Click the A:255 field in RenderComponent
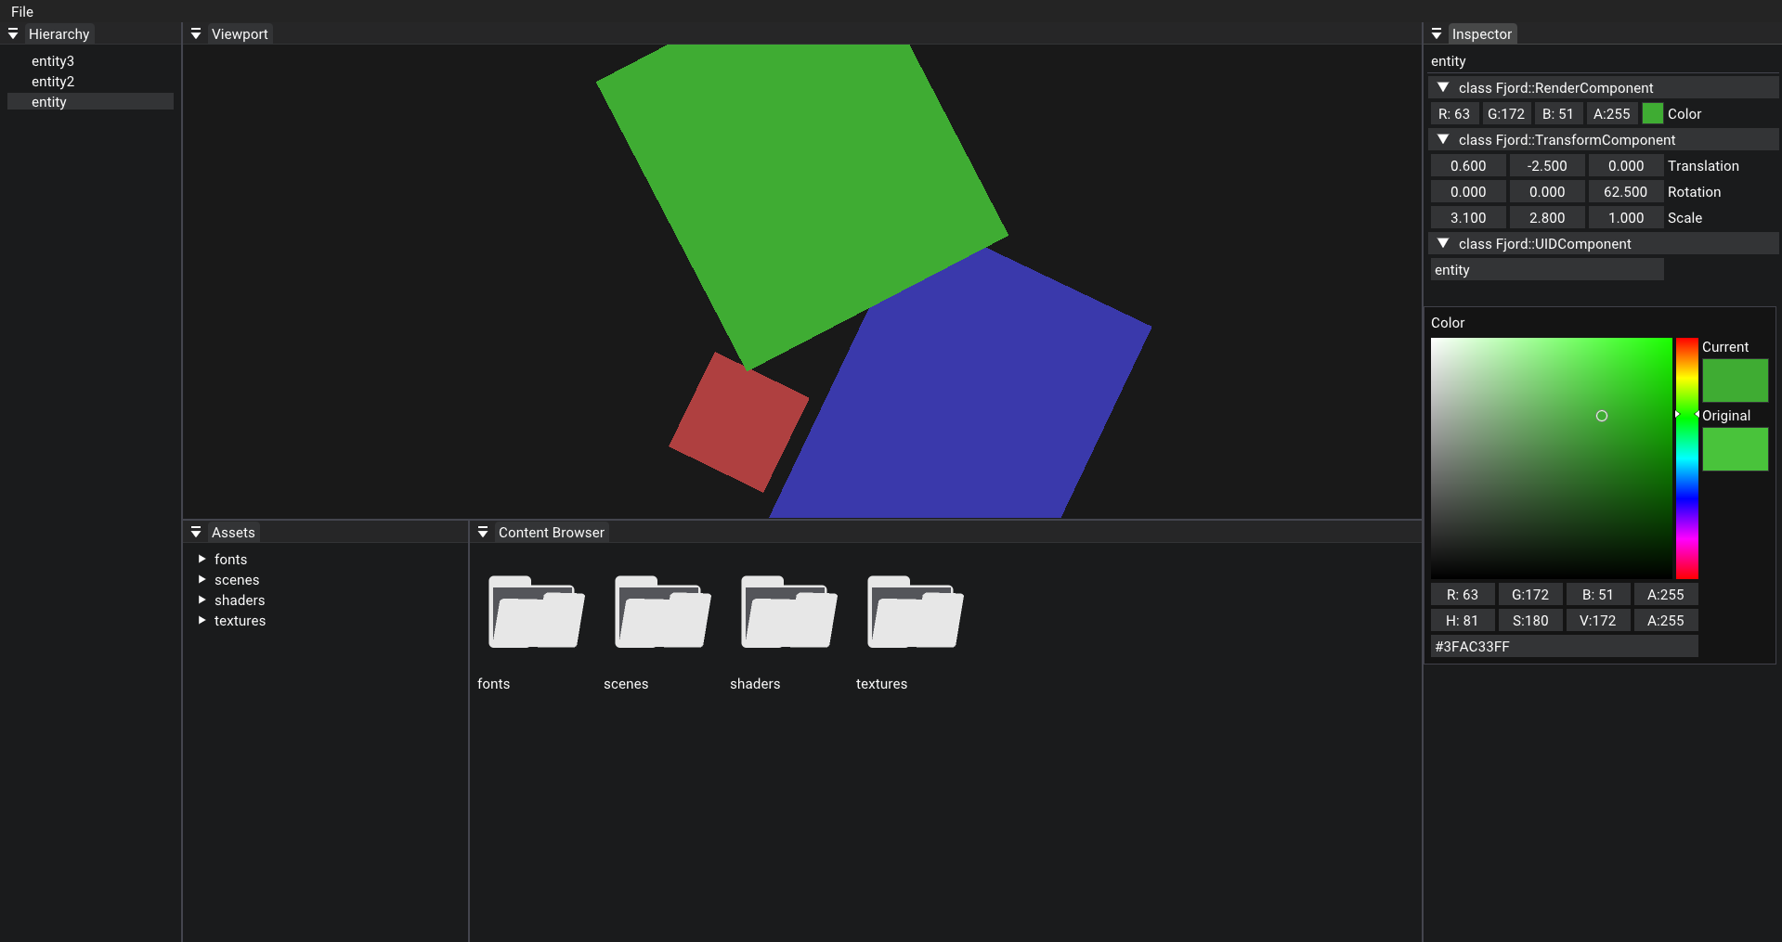Image resolution: width=1782 pixels, height=942 pixels. tap(1612, 114)
